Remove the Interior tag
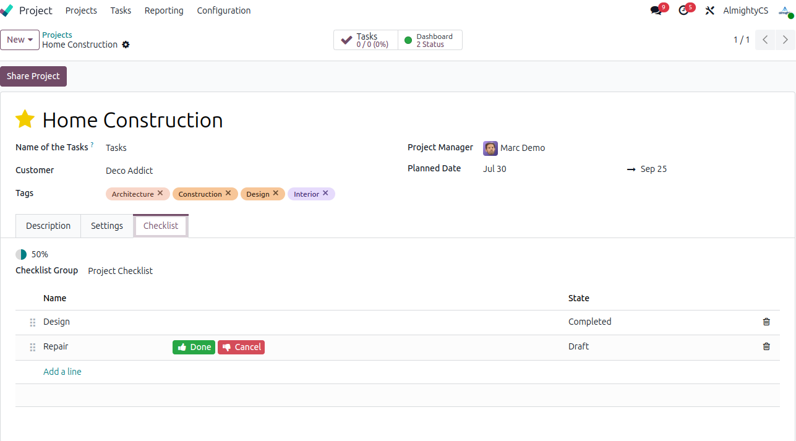 [x=325, y=193]
